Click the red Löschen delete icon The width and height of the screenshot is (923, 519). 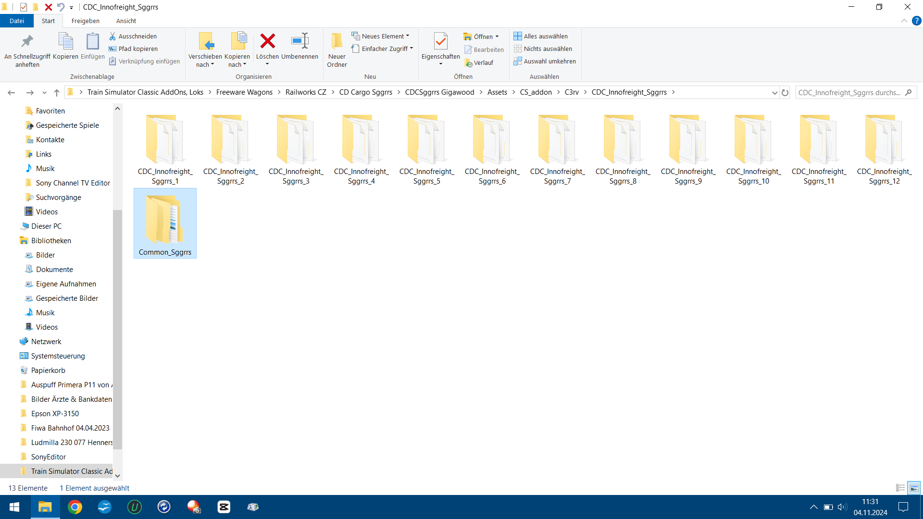coord(267,42)
